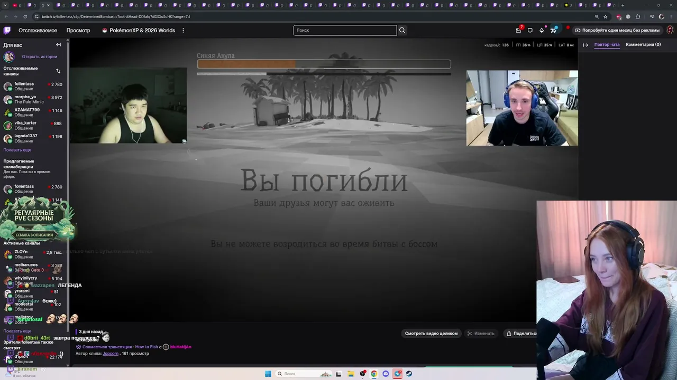
Task: Open the Chrome three-dot menu
Action: point(671,16)
